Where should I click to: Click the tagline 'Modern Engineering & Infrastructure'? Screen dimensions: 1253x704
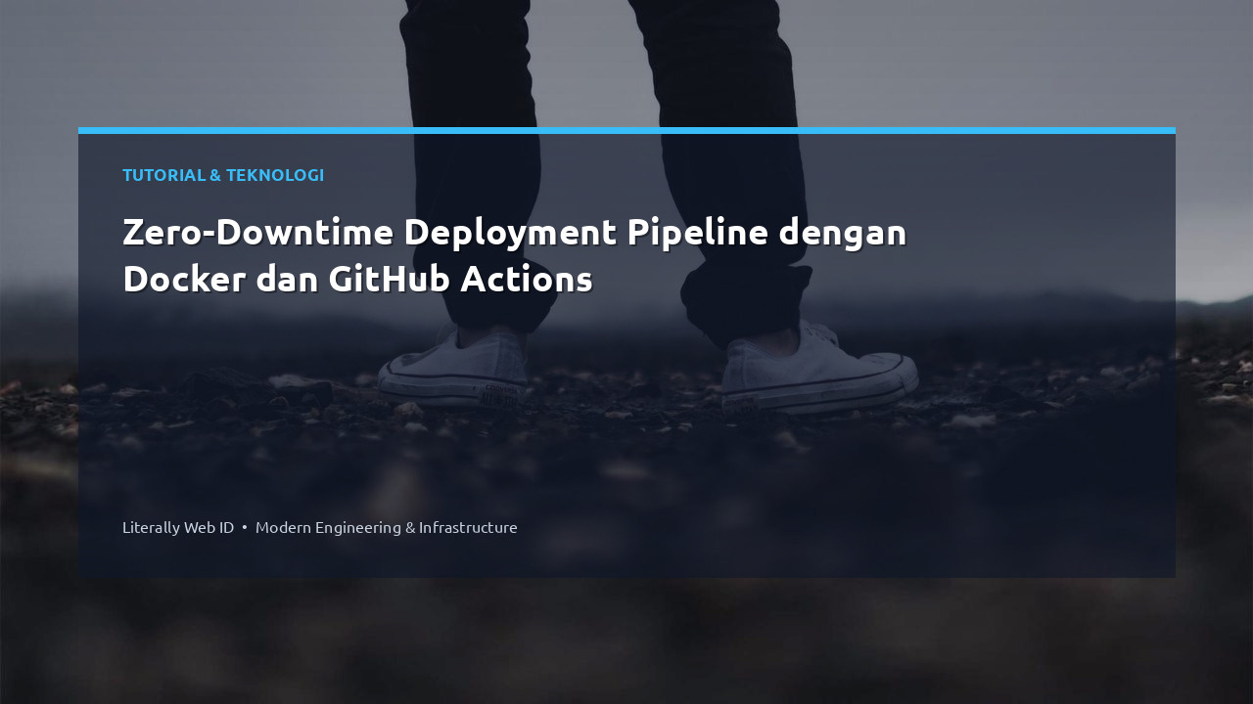tap(387, 527)
